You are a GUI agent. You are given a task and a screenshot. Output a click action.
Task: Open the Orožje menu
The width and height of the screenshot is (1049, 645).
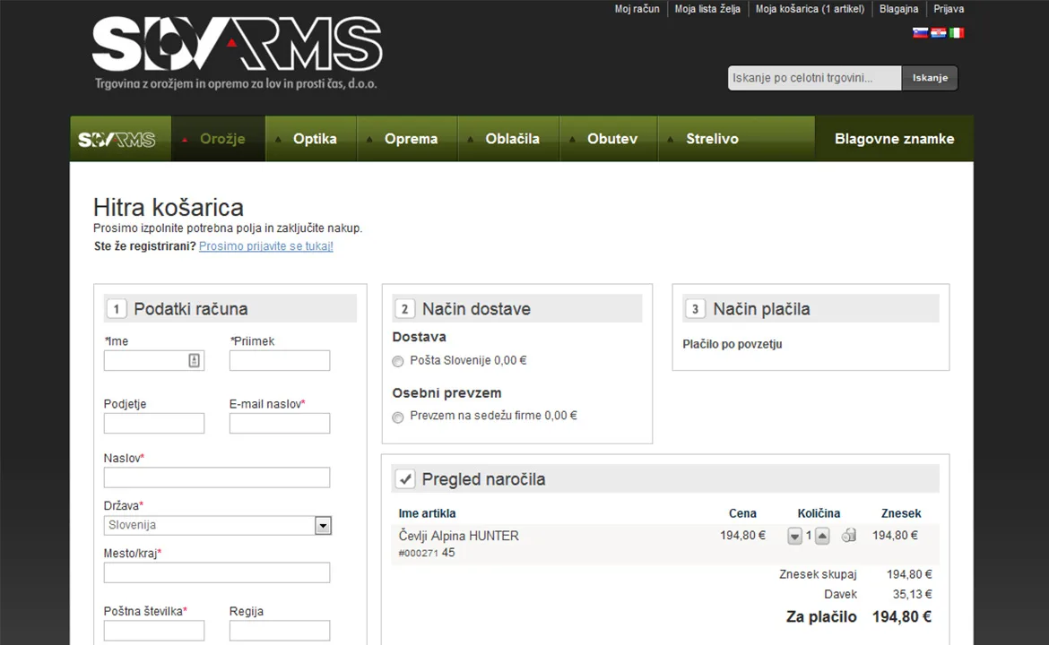[x=218, y=139]
